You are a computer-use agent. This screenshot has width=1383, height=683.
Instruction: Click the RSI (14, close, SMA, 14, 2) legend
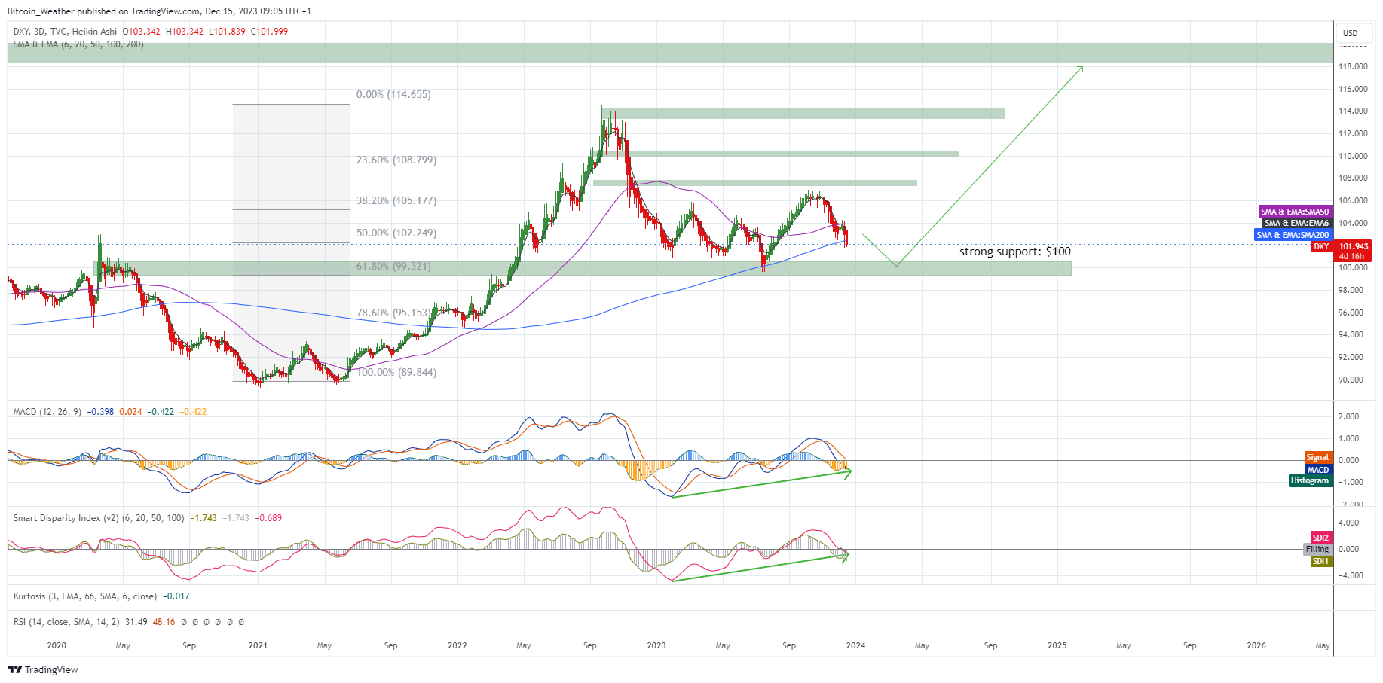click(66, 622)
